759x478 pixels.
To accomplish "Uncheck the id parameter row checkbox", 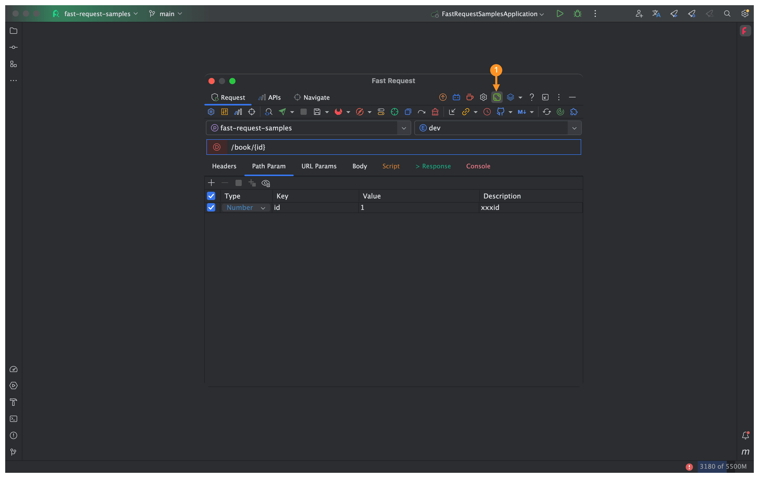I will (211, 207).
